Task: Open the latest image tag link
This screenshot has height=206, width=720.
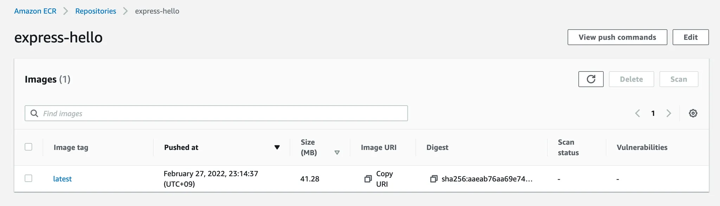Action: coord(62,179)
